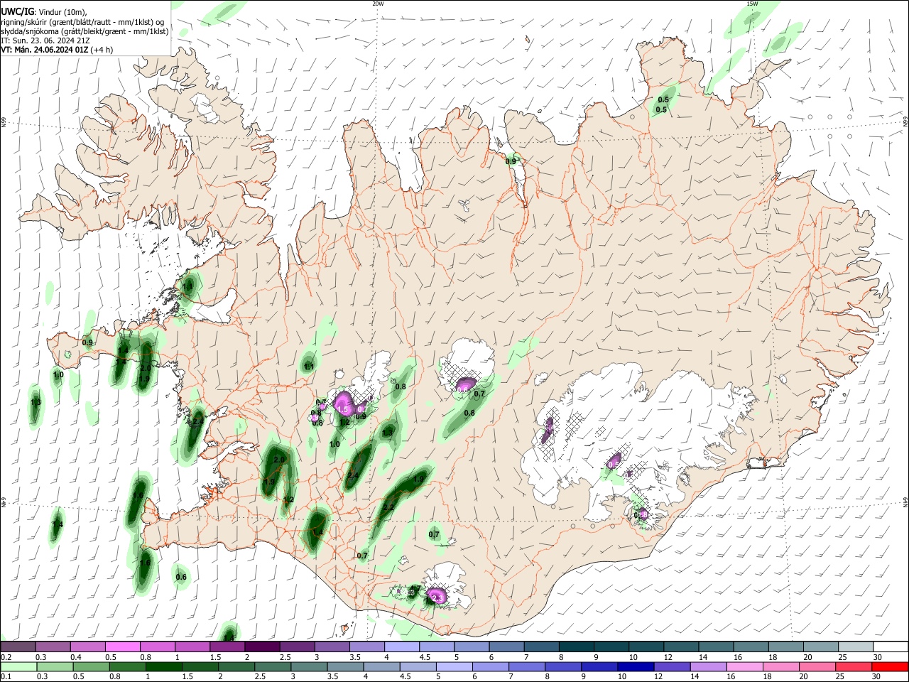The height and width of the screenshot is (682, 909).
Task: Click the '0.6' rainfall value offshore southwest
Action: (x=181, y=577)
